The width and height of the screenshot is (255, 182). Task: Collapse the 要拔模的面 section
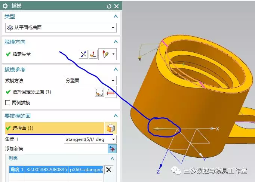tap(116, 116)
